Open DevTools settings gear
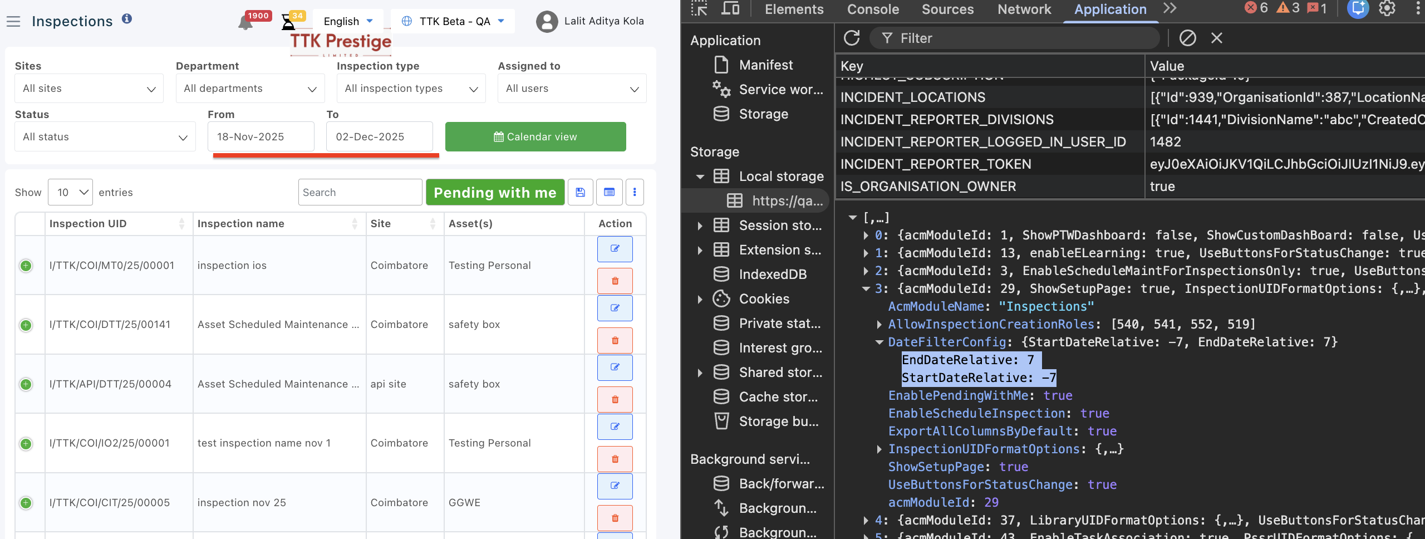This screenshot has width=1425, height=539. tap(1387, 9)
